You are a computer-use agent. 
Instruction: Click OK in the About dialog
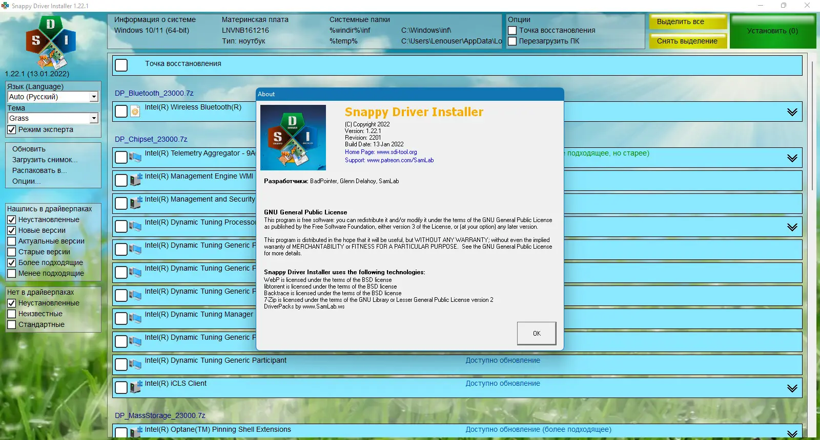[537, 334]
